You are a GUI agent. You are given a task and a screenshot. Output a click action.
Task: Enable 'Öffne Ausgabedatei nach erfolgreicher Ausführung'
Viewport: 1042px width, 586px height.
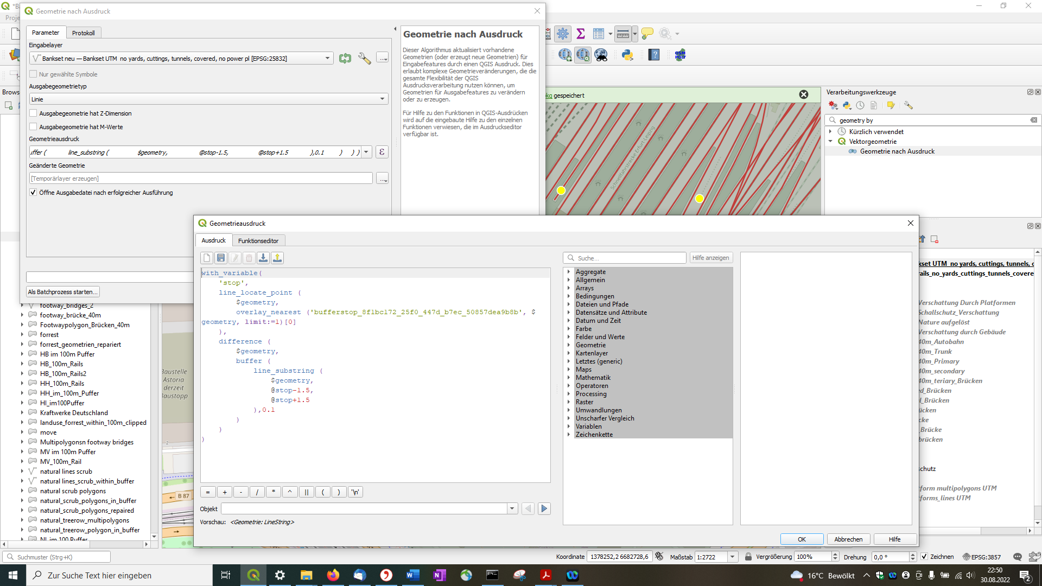[x=34, y=193]
